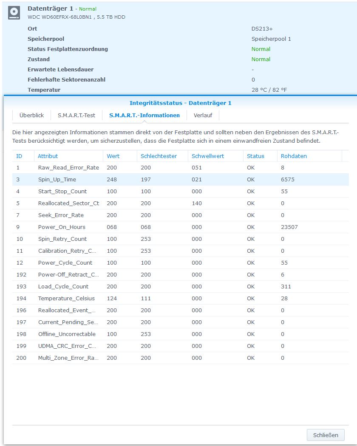Open the S.M.A.R.T.-Test tab
This screenshot has height=446, width=357.
pos(76,115)
